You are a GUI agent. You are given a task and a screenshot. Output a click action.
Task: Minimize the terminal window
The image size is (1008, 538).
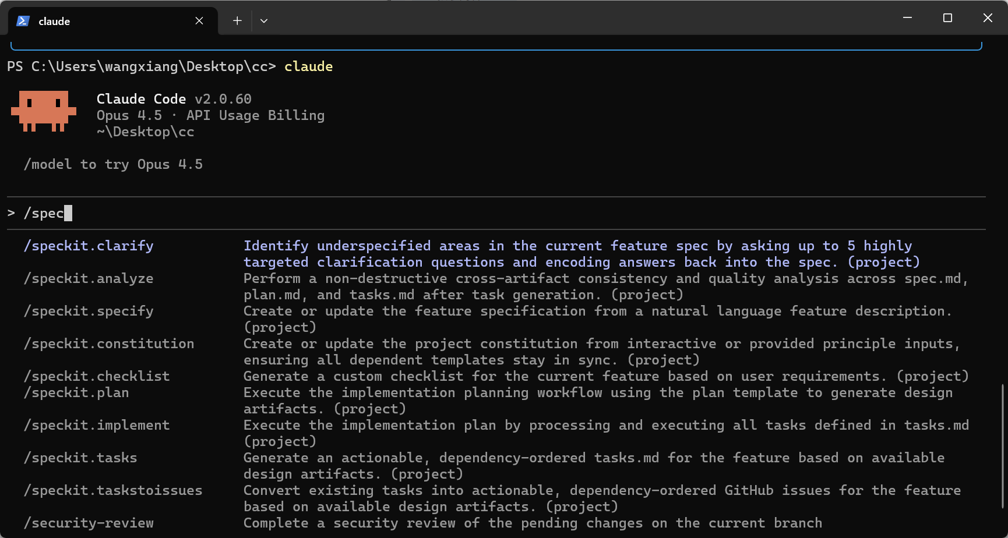[907, 18]
